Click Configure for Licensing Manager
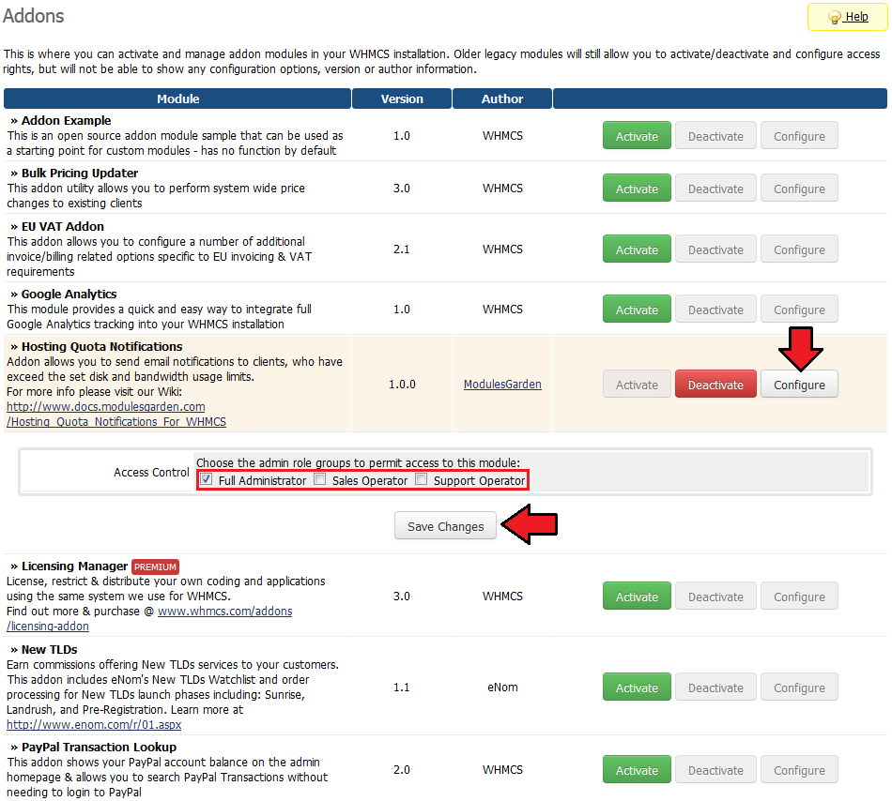Viewport: 892px width, 801px height. (x=799, y=597)
